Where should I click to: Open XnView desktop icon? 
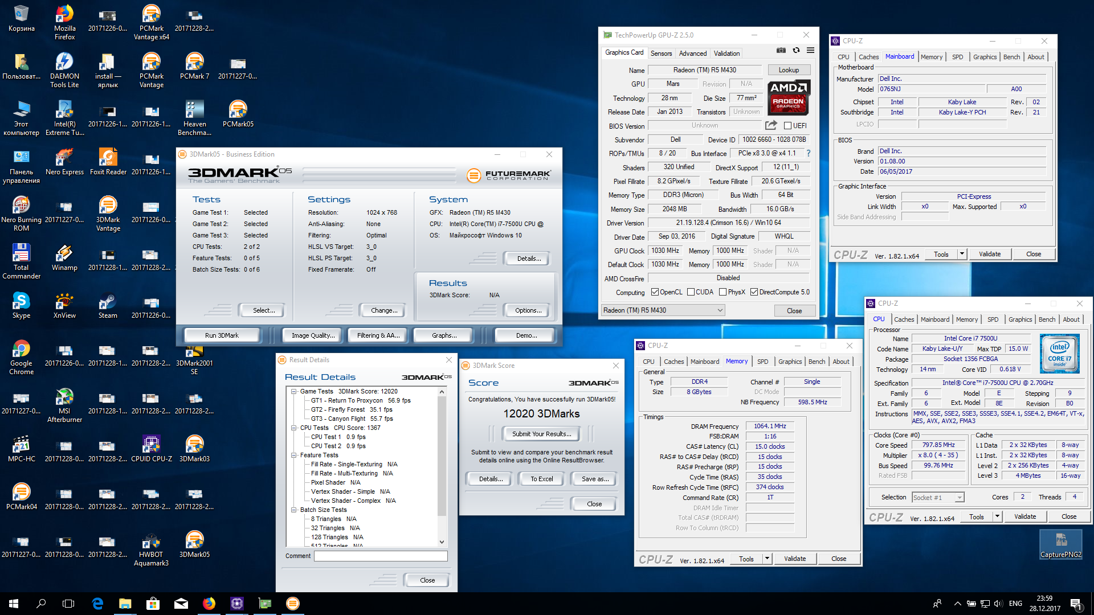(x=64, y=305)
